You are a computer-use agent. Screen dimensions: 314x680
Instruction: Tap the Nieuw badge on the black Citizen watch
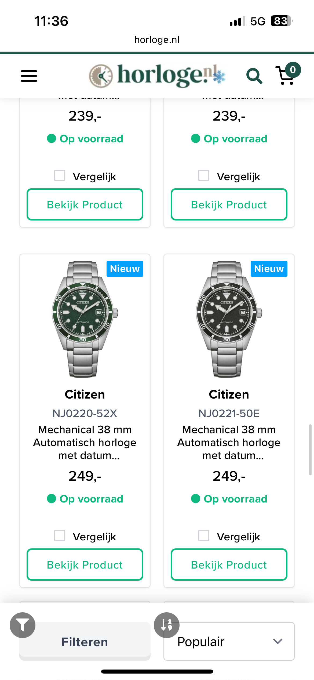(269, 269)
